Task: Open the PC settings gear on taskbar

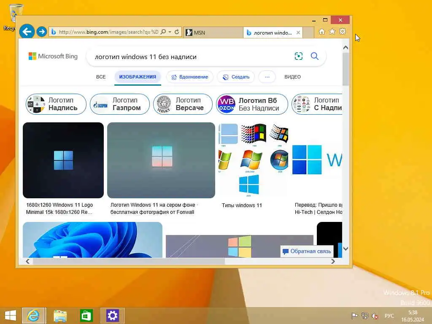Action: 112,316
